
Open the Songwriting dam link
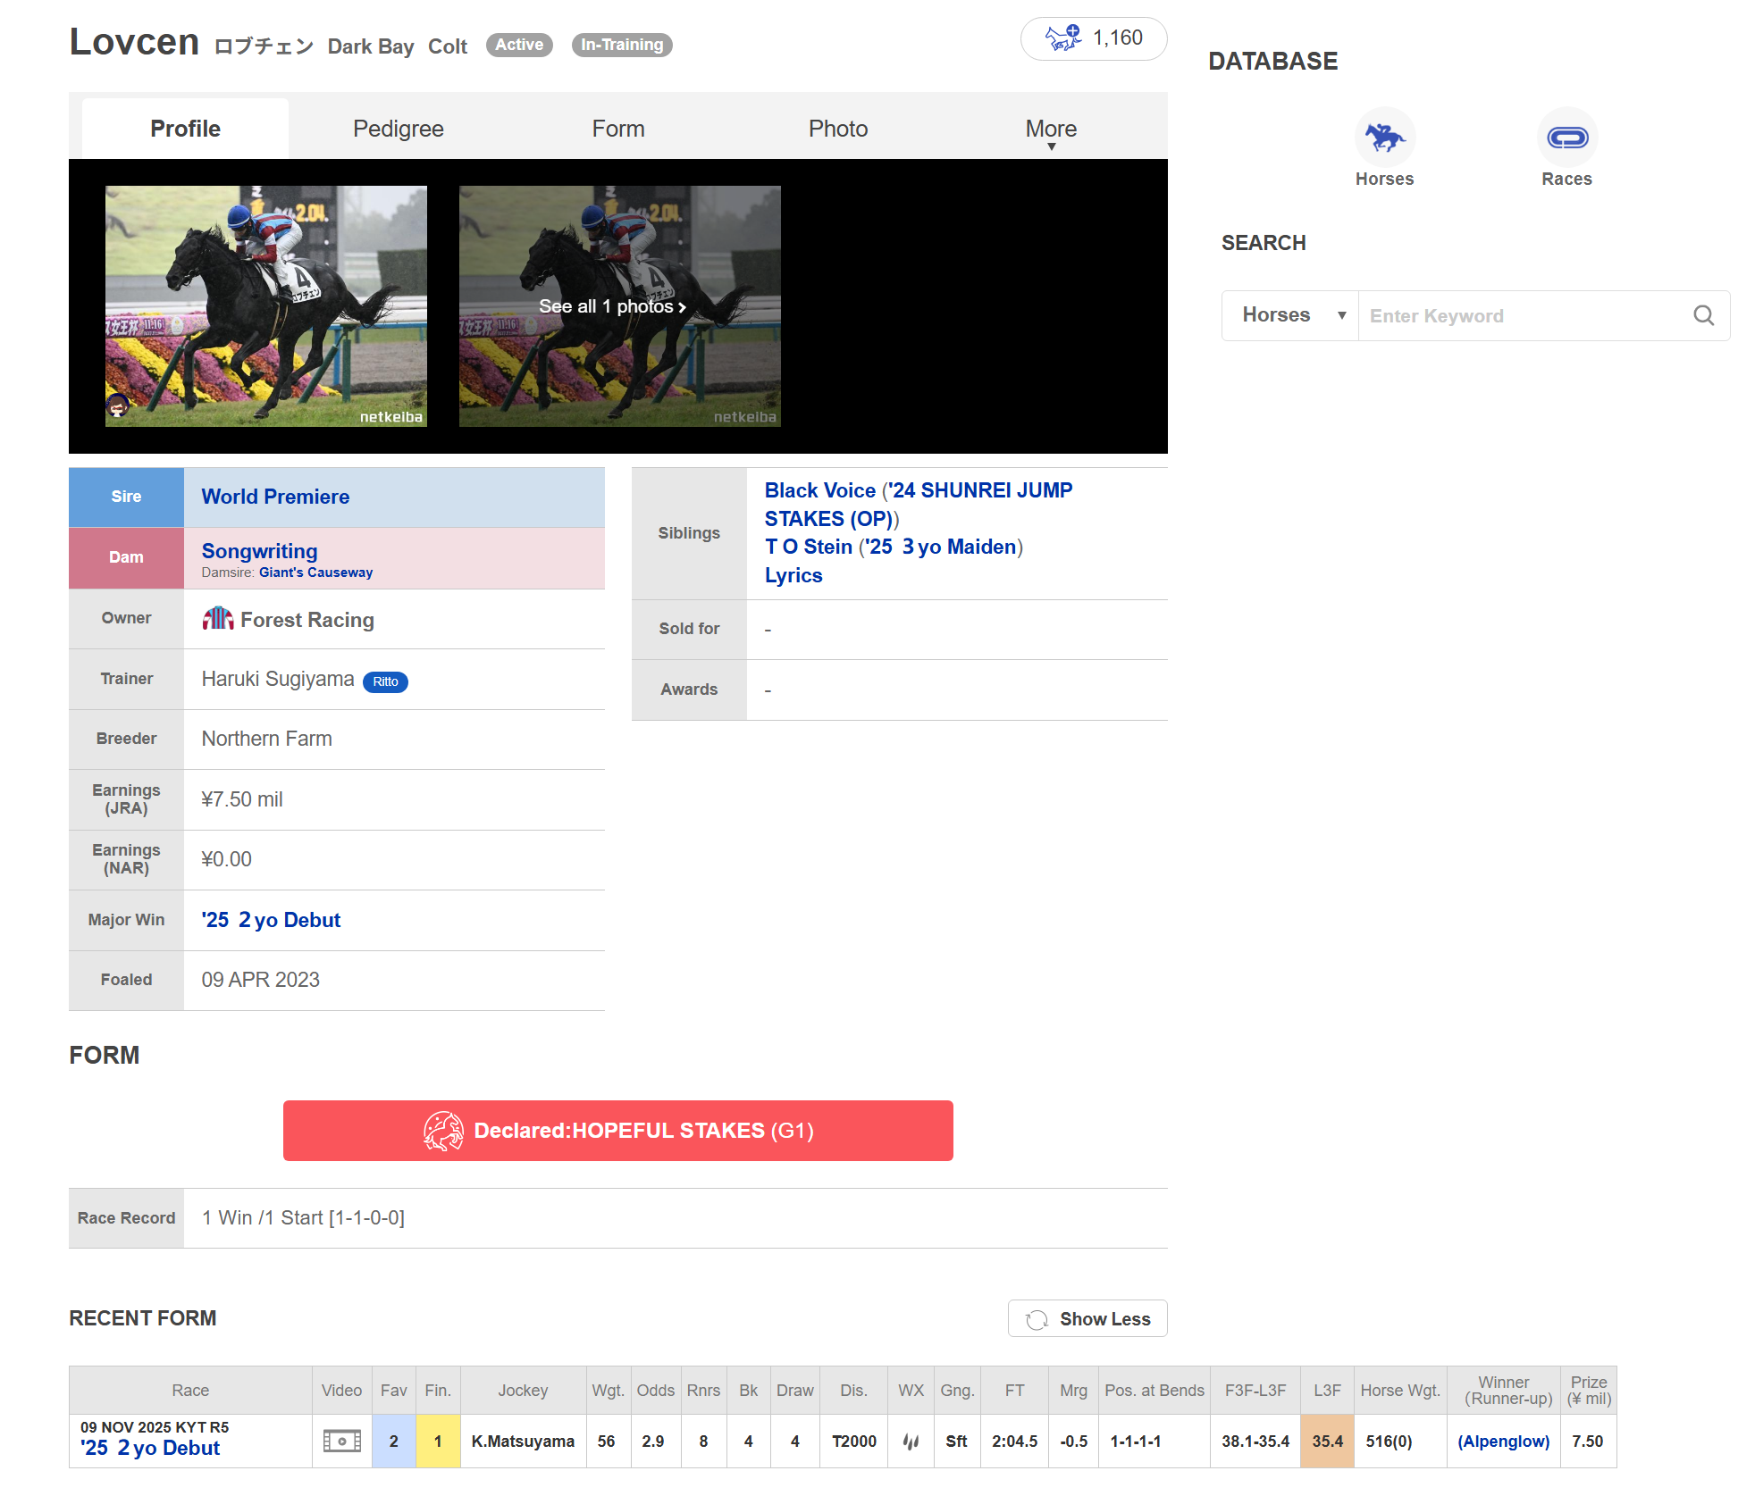coord(259,551)
